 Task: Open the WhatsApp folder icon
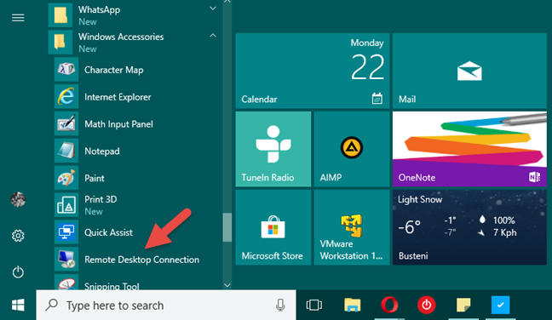[x=60, y=15]
